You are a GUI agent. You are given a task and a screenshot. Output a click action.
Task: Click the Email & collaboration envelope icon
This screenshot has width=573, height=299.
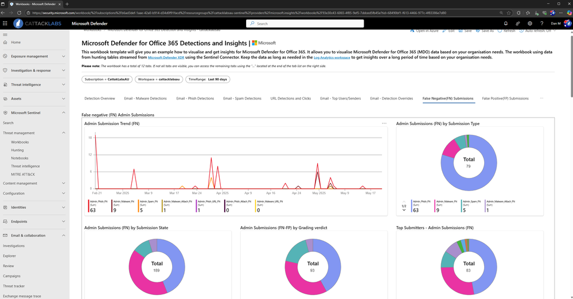click(5, 235)
